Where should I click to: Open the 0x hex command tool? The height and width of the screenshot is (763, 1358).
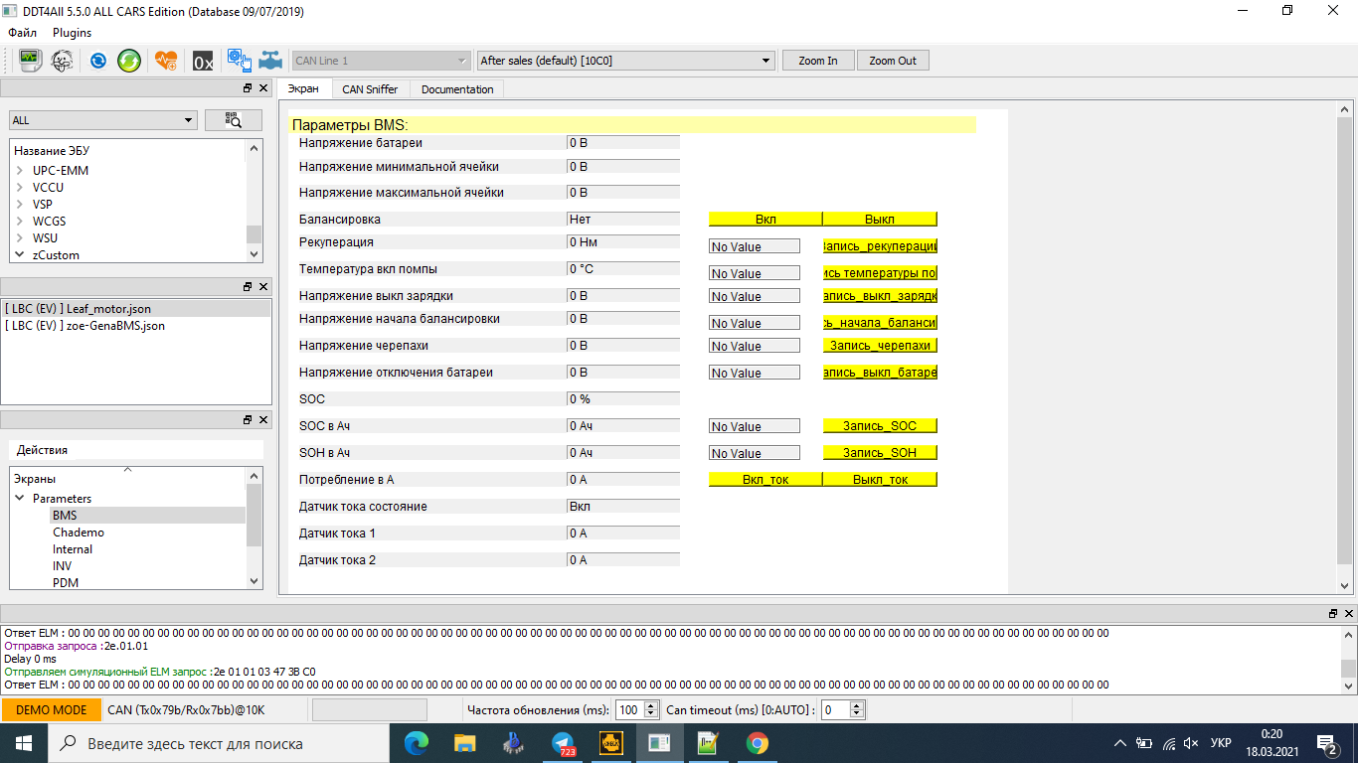pos(203,61)
